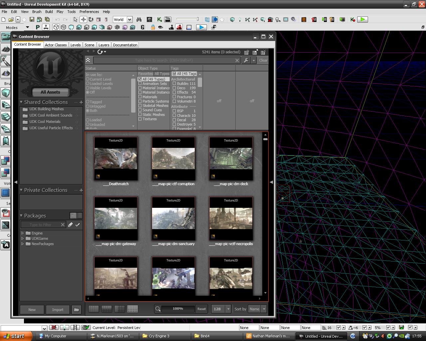Enable the BSP checkbox under Attribute tags
This screenshot has width=426, height=341.
tap(174, 111)
